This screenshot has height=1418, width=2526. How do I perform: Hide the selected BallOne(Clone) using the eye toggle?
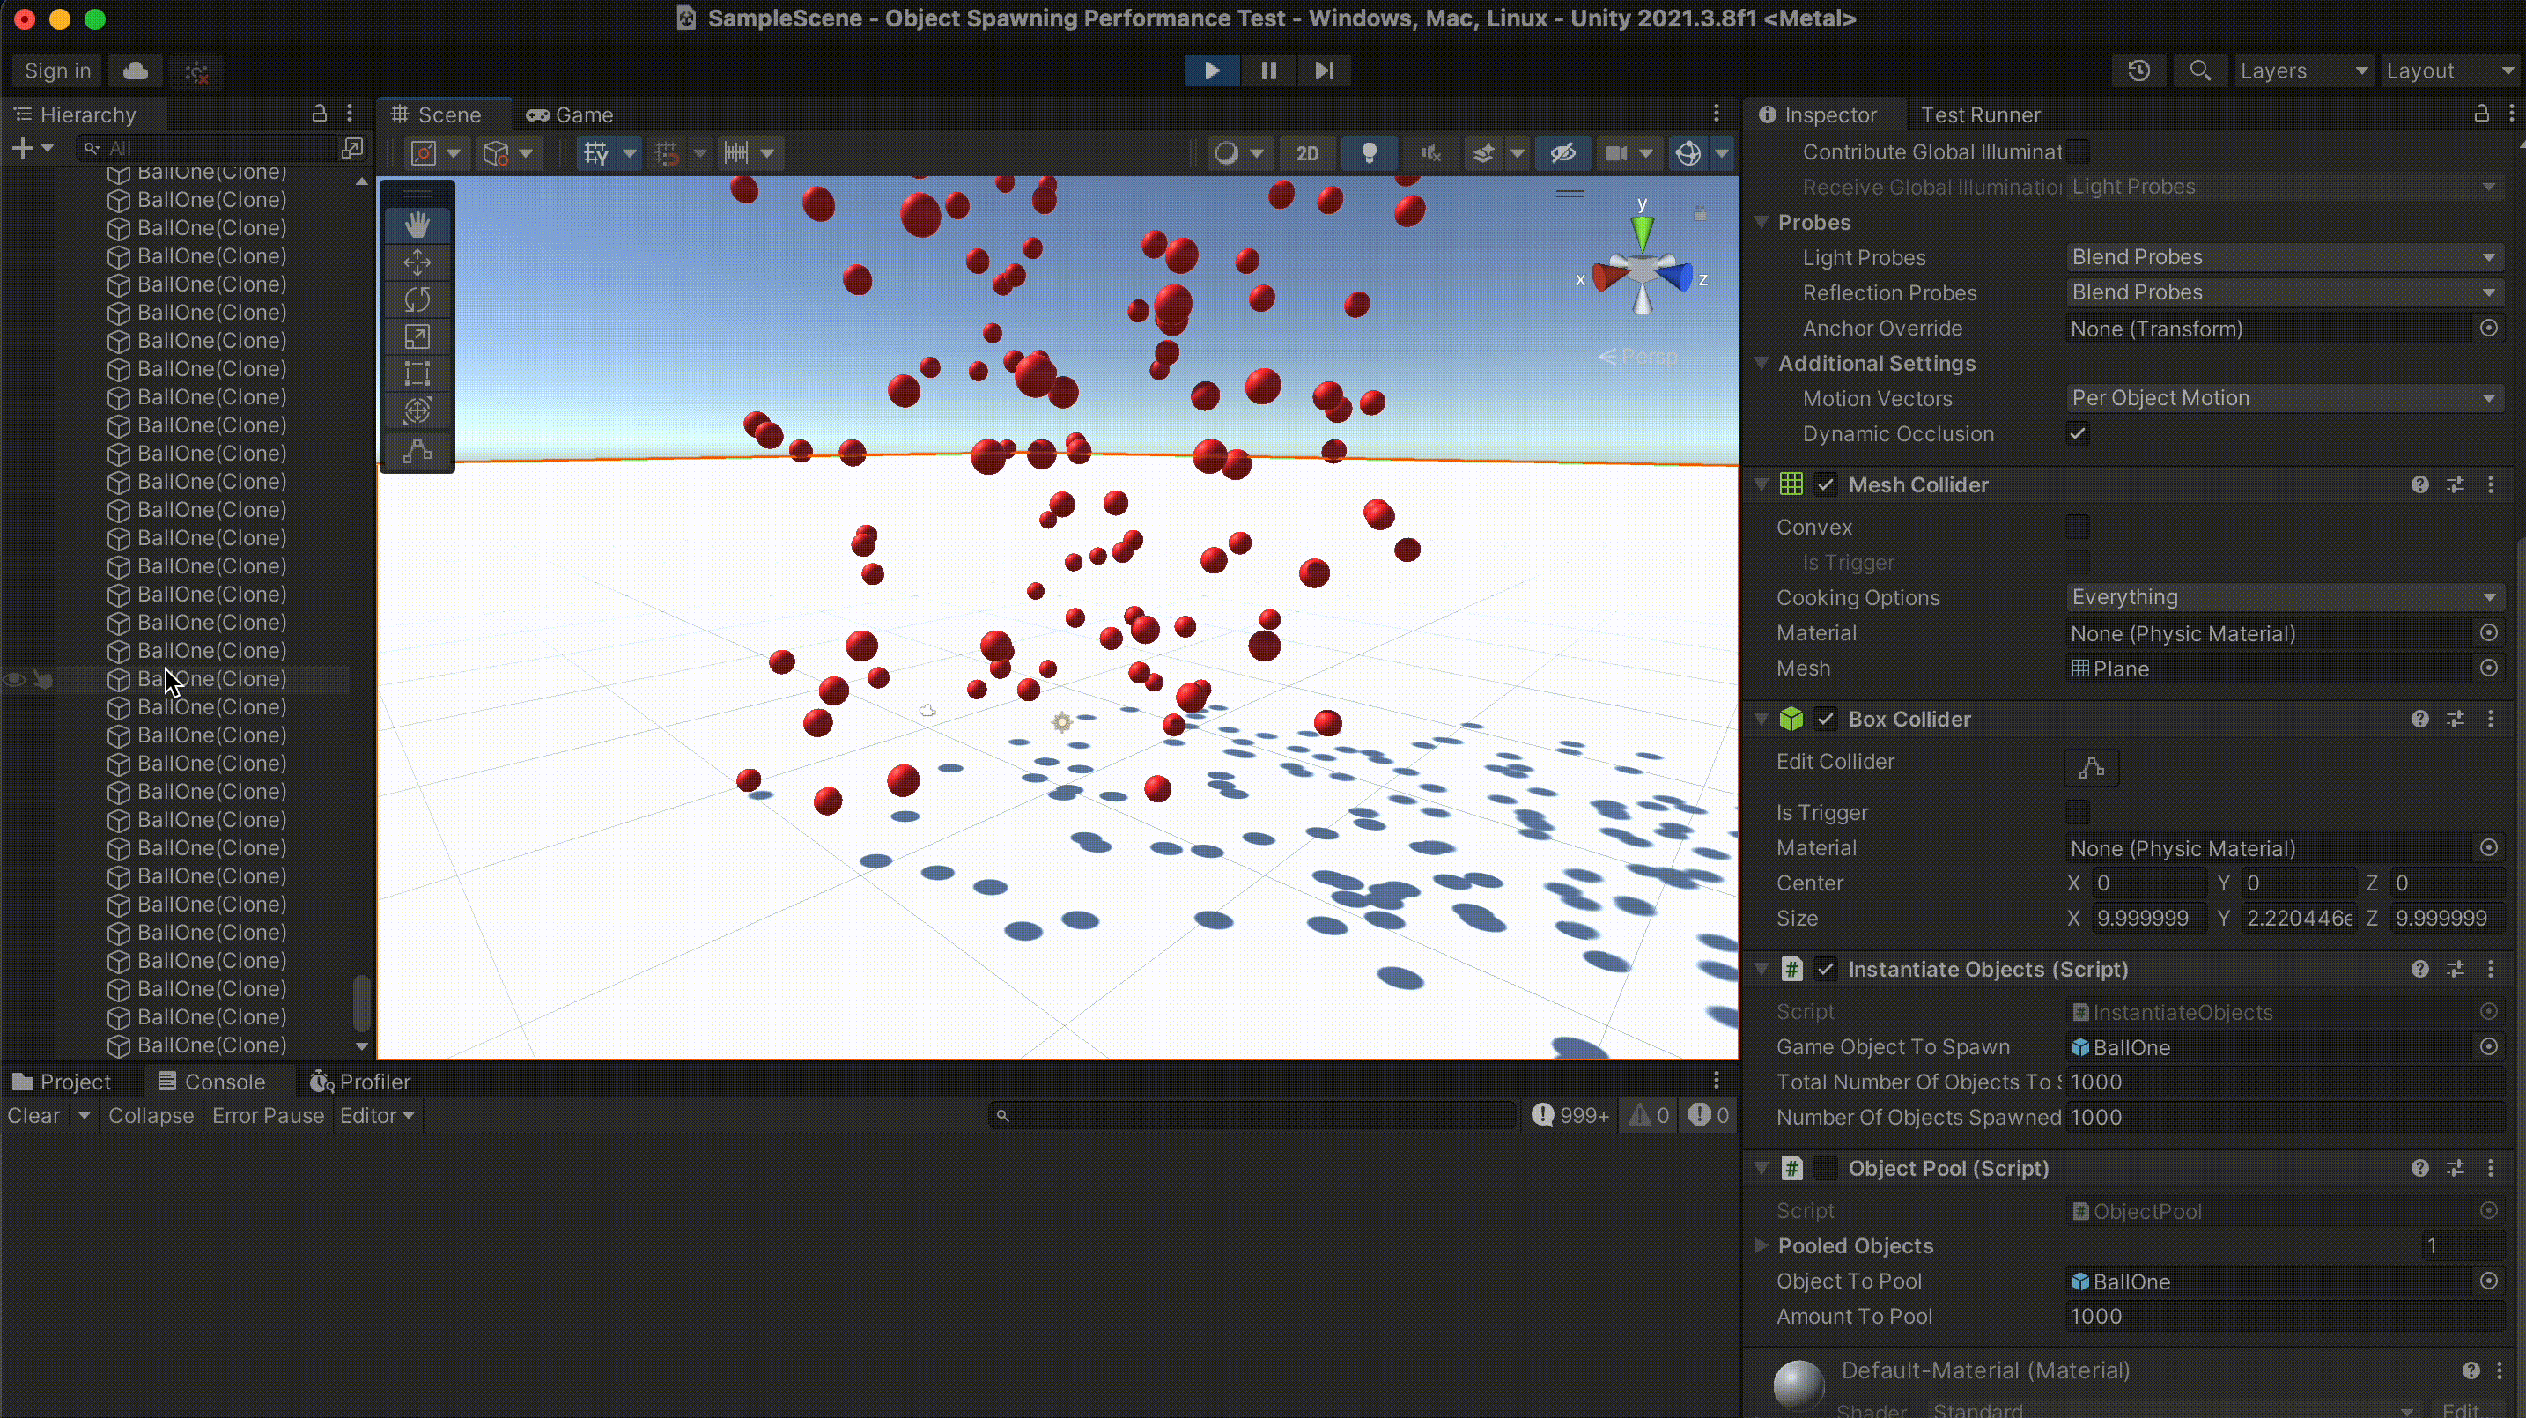point(12,678)
